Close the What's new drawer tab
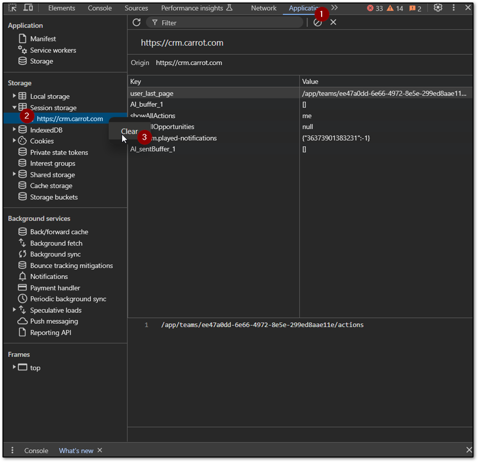 [100, 450]
